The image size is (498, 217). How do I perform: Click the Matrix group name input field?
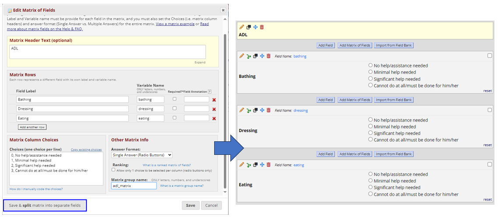(134, 185)
